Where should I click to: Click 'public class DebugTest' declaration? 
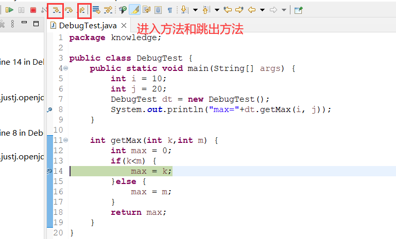pos(126,58)
